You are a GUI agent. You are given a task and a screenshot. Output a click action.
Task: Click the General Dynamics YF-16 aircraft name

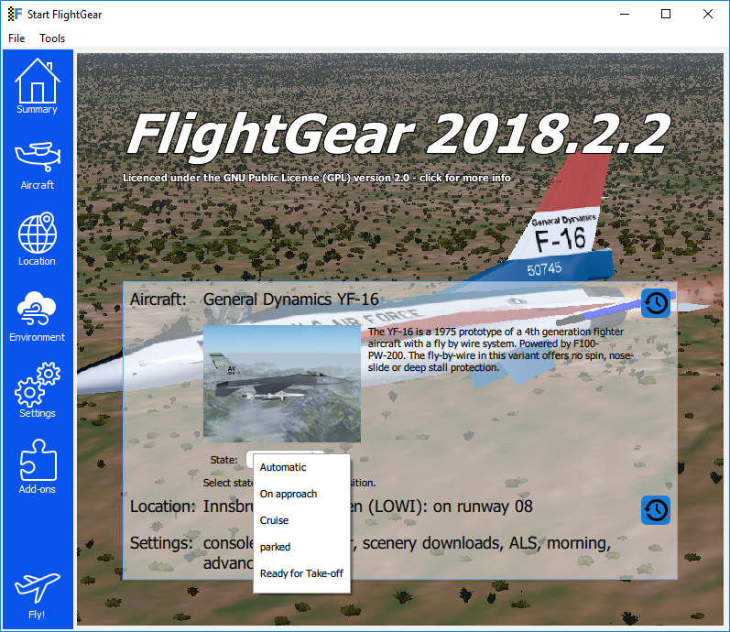[x=291, y=299]
